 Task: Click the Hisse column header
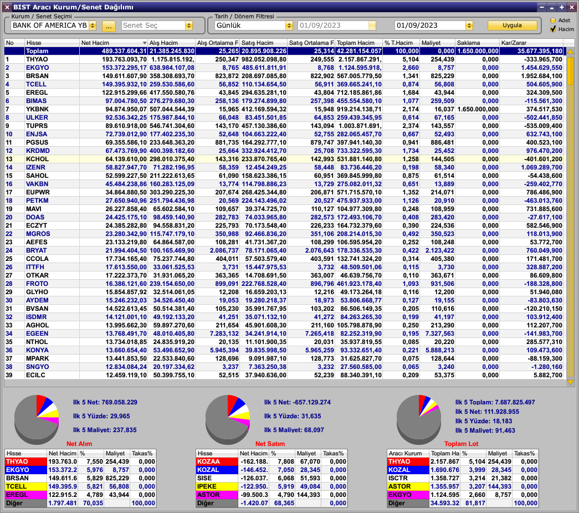[52, 43]
